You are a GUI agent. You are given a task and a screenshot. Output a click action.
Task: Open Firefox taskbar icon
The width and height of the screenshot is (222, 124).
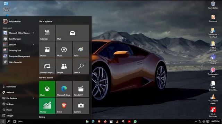105,122
